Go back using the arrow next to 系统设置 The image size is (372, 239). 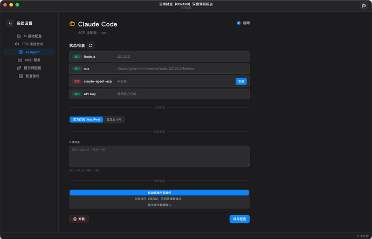pos(10,23)
